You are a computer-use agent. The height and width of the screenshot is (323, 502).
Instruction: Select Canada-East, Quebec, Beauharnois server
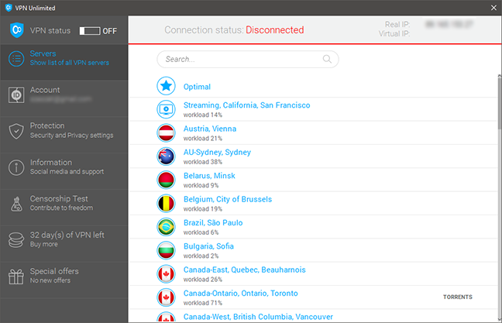(315, 274)
